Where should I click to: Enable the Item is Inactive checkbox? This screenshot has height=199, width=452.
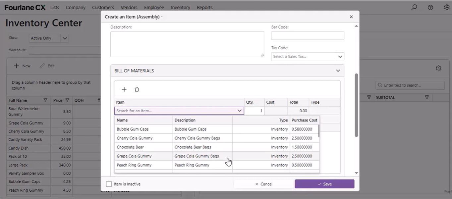pos(109,184)
